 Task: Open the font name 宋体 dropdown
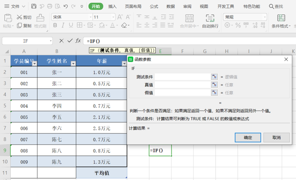tap(91, 17)
